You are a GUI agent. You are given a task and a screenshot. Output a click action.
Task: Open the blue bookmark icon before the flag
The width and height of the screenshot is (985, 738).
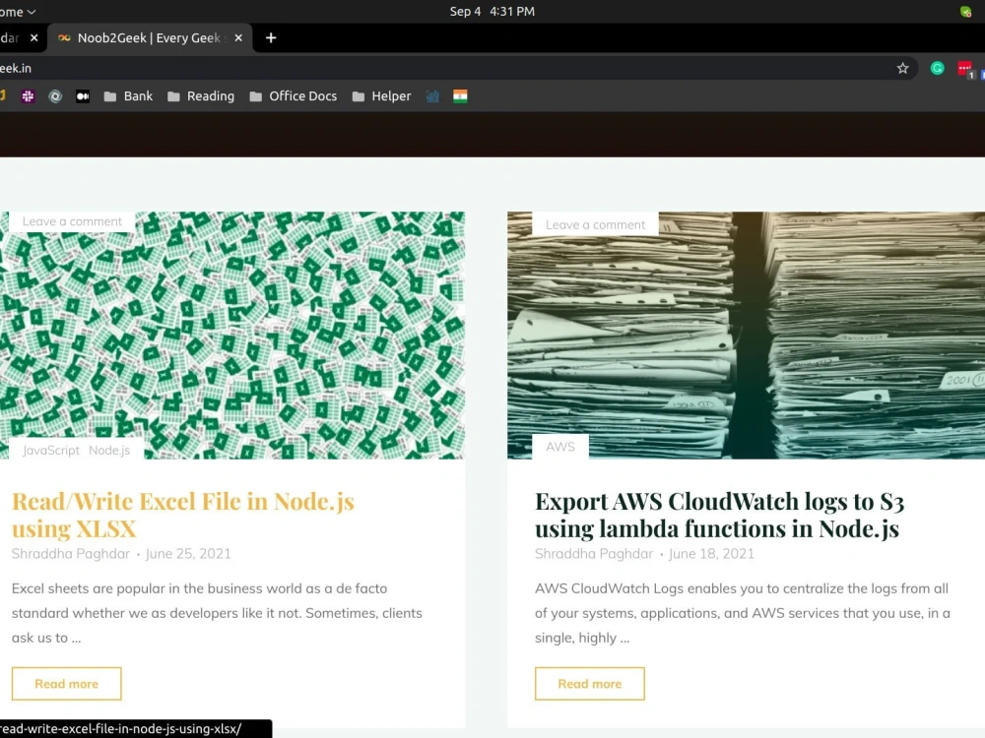pos(432,96)
